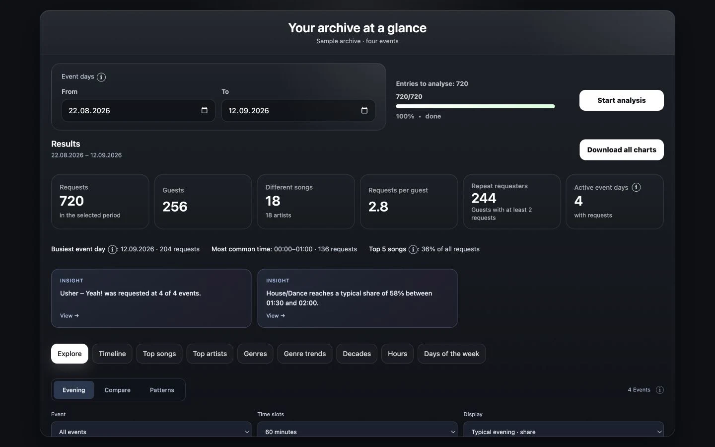Switch to the Compare view toggle
715x447 pixels.
tap(117, 390)
